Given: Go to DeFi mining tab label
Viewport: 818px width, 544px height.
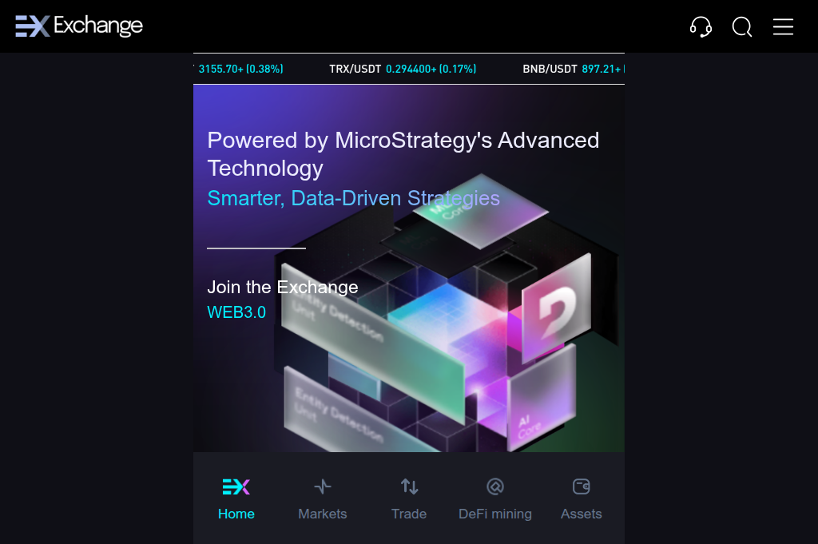Looking at the screenshot, I should (495, 514).
